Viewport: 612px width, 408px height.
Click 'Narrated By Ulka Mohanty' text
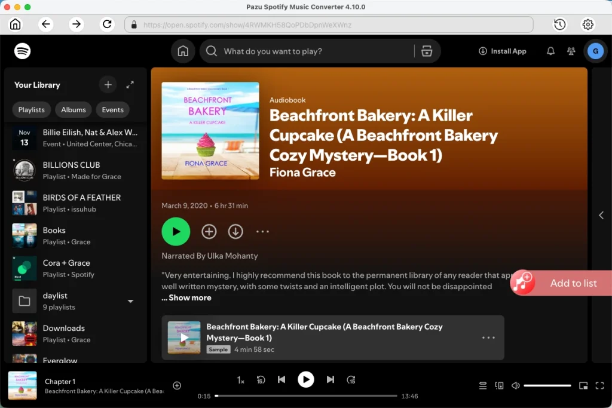(x=210, y=256)
